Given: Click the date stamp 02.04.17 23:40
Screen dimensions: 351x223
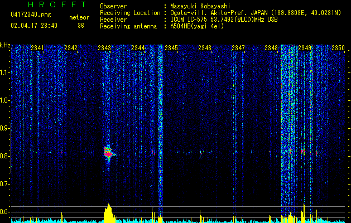Looking at the screenshot, I should 34,26.
